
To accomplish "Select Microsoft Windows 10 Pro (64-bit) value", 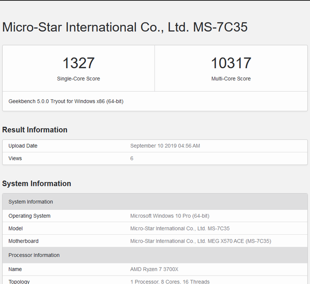I will pyautogui.click(x=170, y=216).
